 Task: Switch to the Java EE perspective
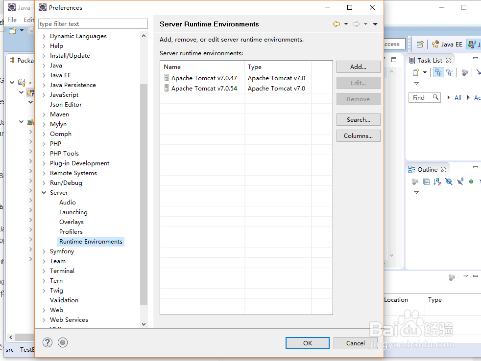(x=447, y=44)
